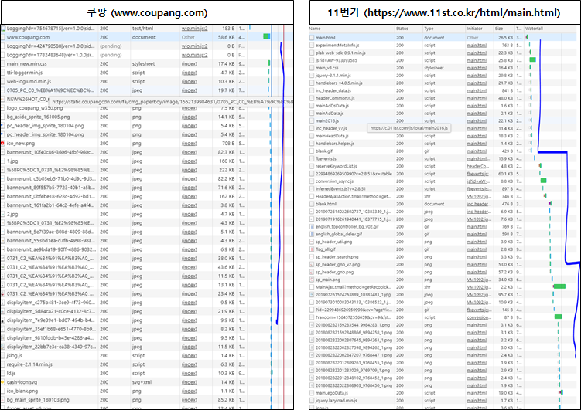Viewport: 581px width, 410px height.
Task: Select the ld.js request row
Action: pyautogui.click(x=147, y=374)
